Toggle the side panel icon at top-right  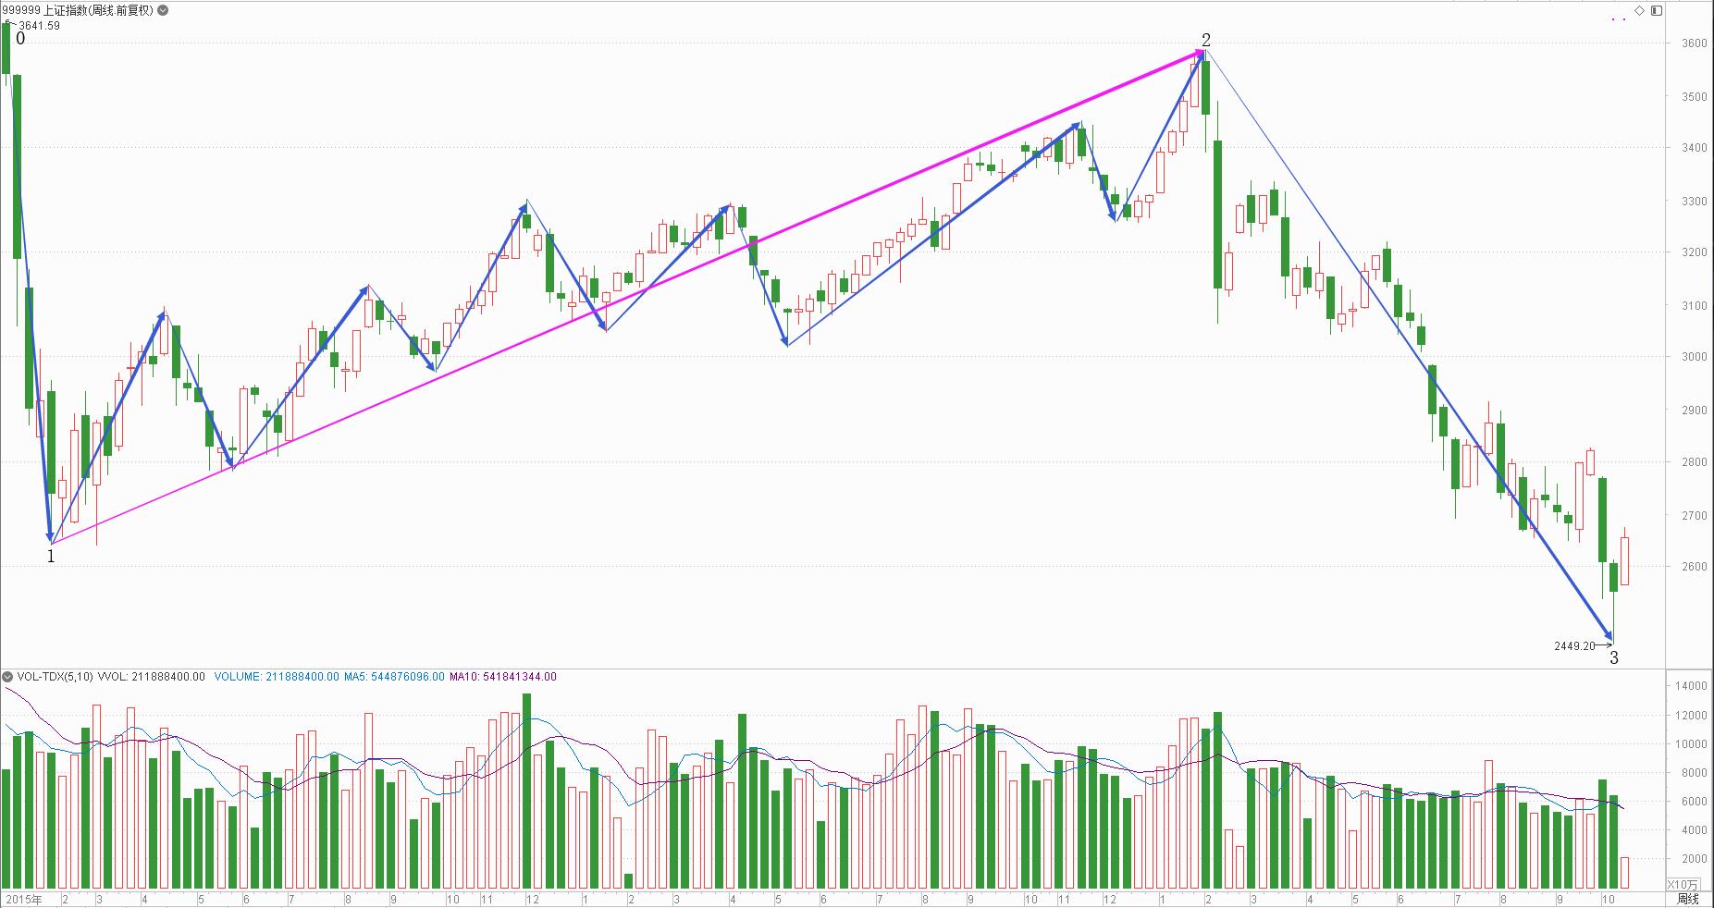pyautogui.click(x=1656, y=11)
